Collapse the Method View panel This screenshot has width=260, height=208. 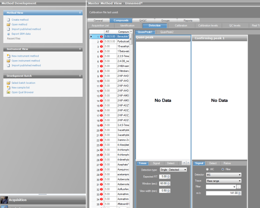[80, 12]
